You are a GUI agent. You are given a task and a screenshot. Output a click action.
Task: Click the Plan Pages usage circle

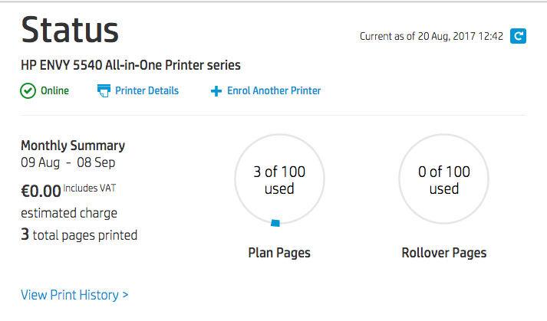[279, 180]
